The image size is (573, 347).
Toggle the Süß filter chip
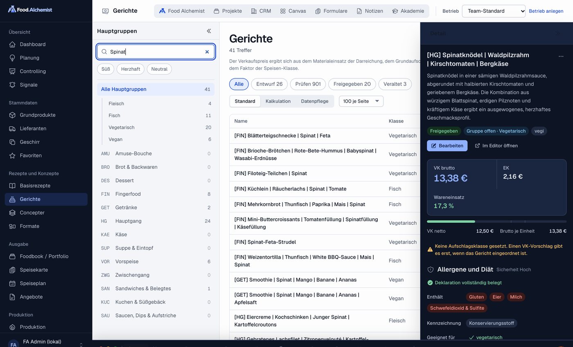(x=106, y=69)
